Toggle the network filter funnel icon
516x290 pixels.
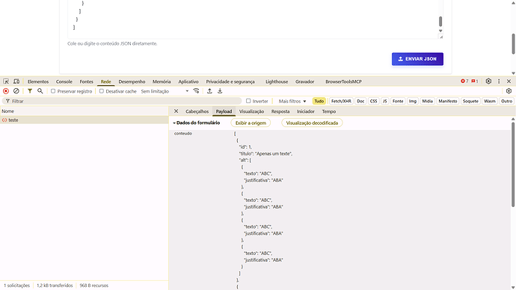pos(30,91)
